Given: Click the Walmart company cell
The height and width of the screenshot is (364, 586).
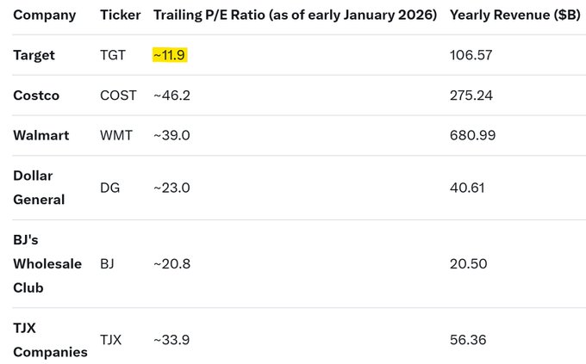Looking at the screenshot, I should click(41, 135).
